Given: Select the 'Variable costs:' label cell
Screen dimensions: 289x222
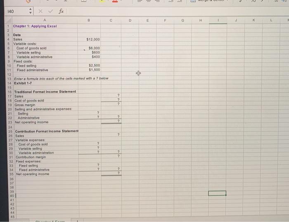Looking at the screenshot, I should [x=45, y=44].
